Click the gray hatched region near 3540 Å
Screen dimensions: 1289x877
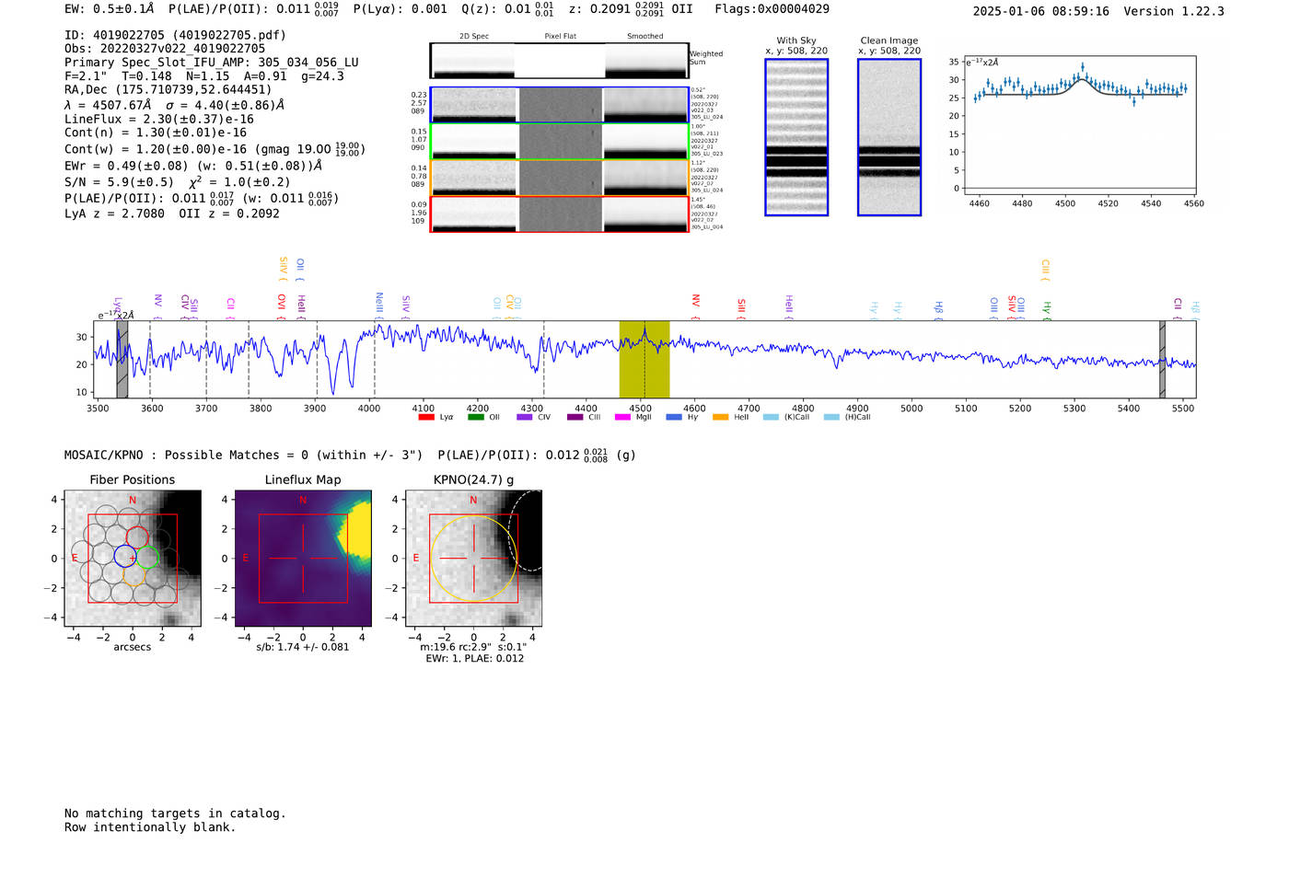pyautogui.click(x=122, y=360)
